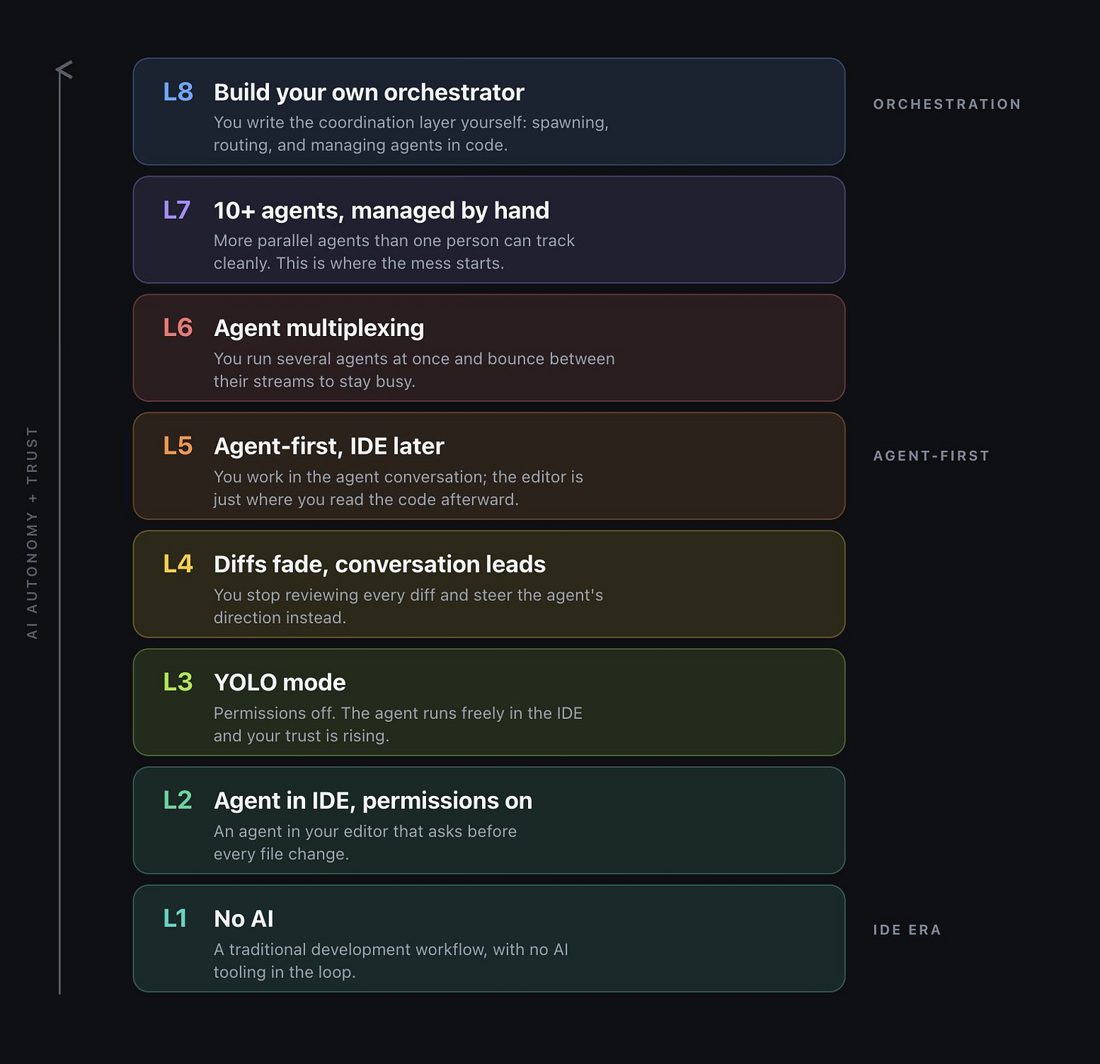Click the L5 orange level label
1100x1064 pixels.
click(178, 446)
